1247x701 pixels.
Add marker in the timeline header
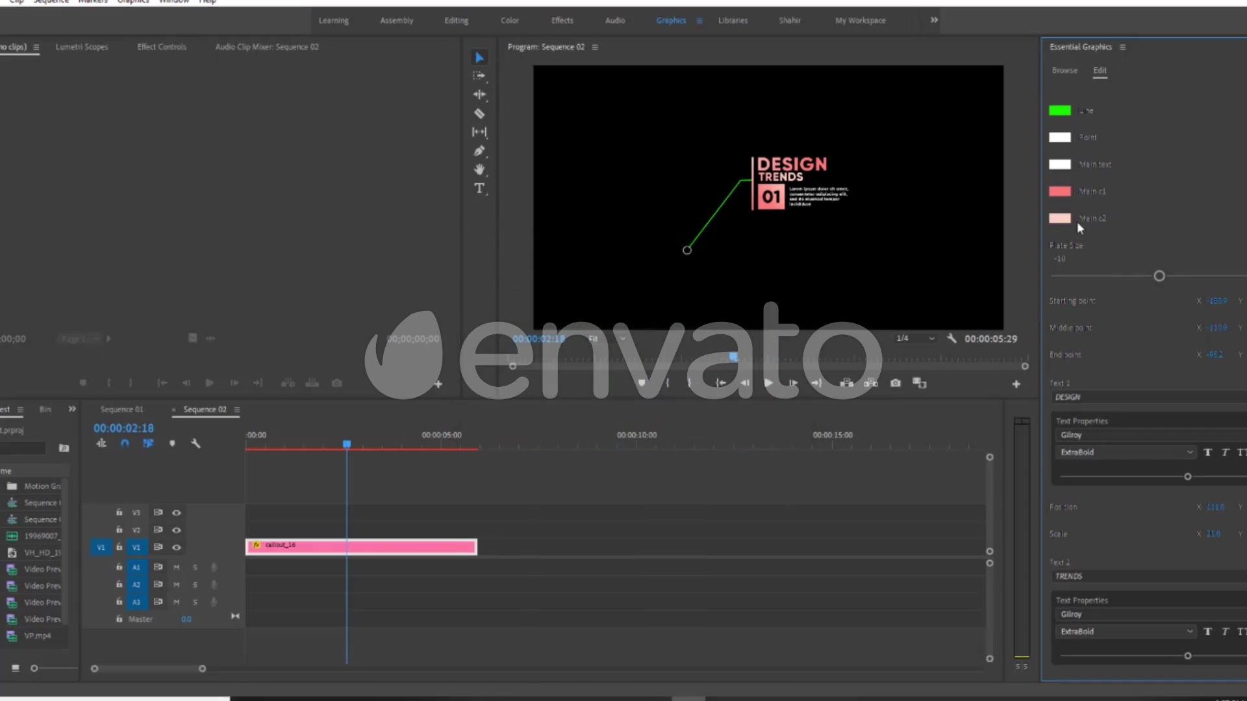point(172,443)
